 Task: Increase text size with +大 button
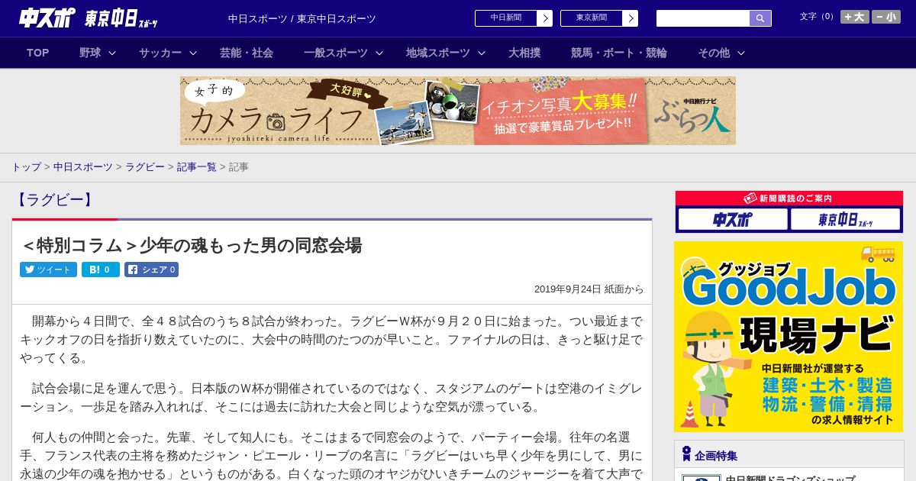pos(855,17)
